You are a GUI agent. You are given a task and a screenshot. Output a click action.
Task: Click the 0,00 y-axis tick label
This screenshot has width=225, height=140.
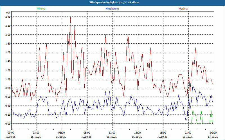[8, 124]
